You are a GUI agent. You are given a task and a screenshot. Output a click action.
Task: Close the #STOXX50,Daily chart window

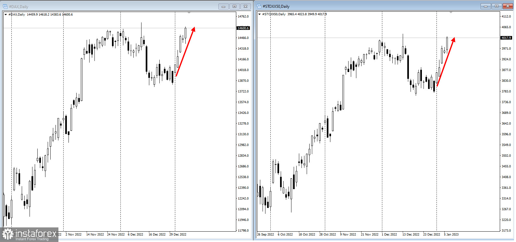508,6
